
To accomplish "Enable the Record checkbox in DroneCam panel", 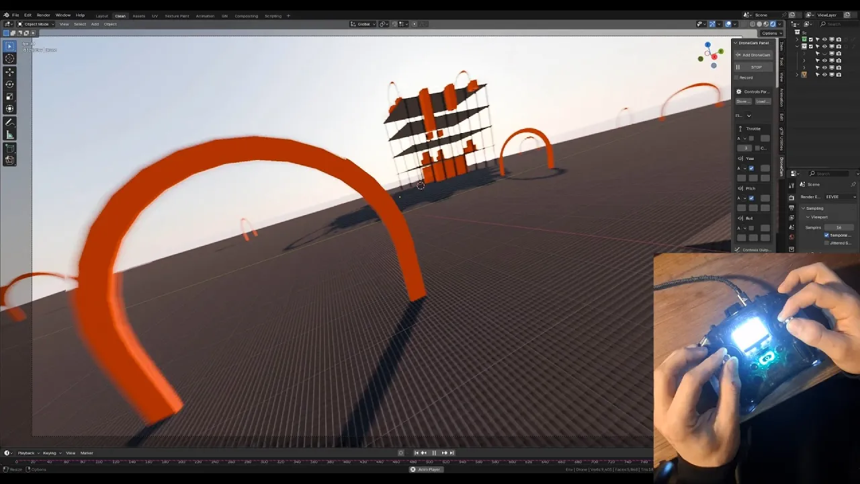I will pyautogui.click(x=736, y=77).
